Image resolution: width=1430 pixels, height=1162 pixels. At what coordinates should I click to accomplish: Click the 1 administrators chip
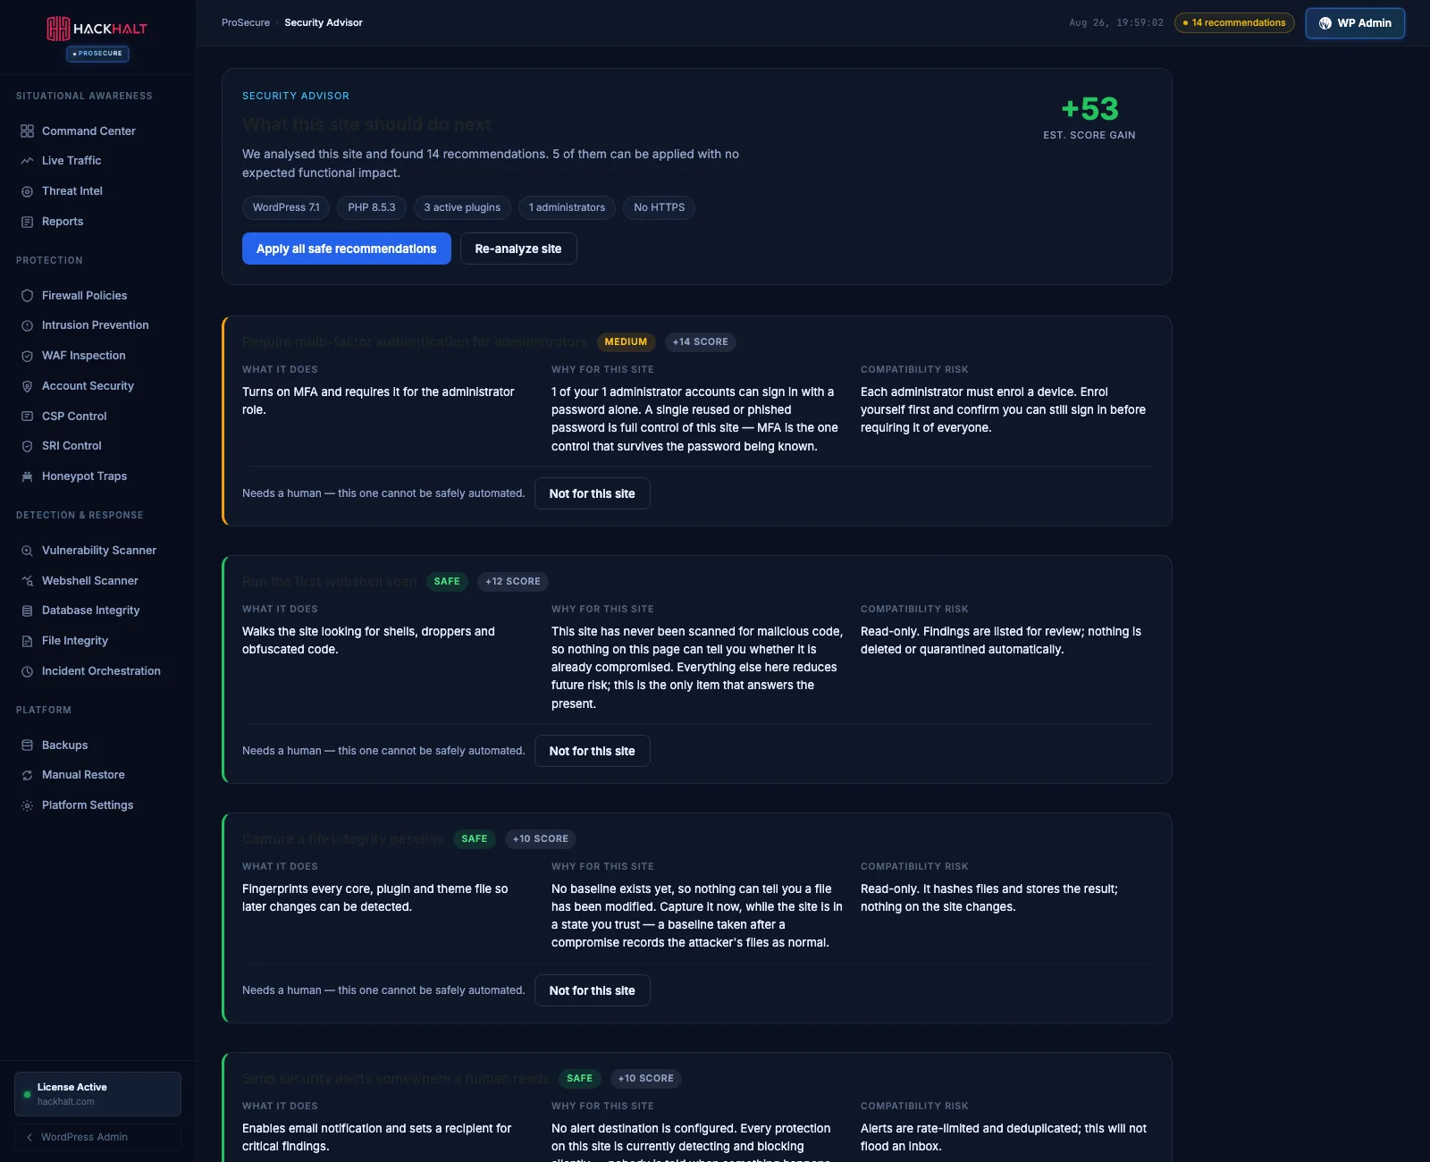coord(567,207)
